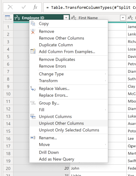
Task: Select Remove from the context menu
Action: point(69,32)
